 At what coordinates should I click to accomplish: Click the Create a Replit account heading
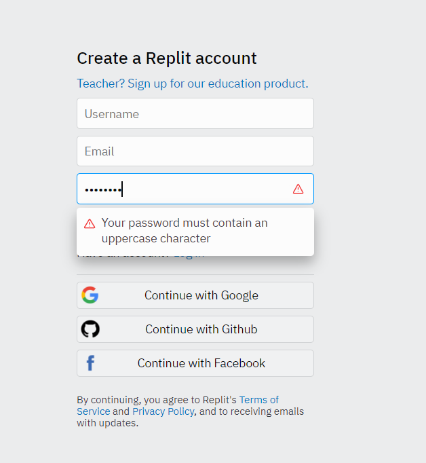click(167, 58)
